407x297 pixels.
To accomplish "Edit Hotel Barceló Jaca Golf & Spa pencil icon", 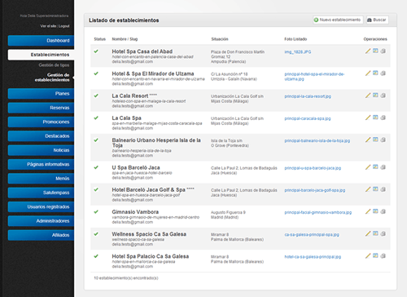I will click(368, 189).
